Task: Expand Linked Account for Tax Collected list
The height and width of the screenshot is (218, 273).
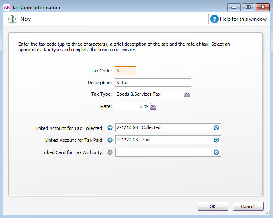Action: 216,128
